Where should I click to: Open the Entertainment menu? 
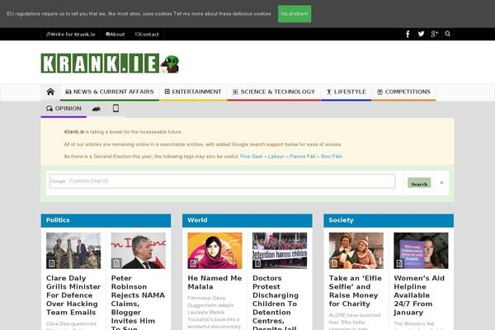193,92
